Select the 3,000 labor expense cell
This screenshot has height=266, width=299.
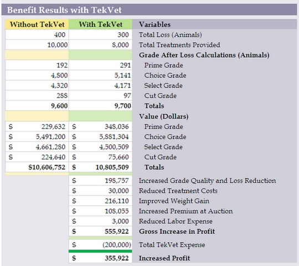point(100,221)
